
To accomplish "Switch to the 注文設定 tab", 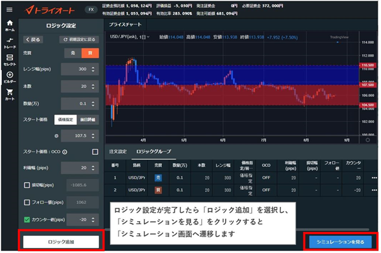I will tap(118, 152).
